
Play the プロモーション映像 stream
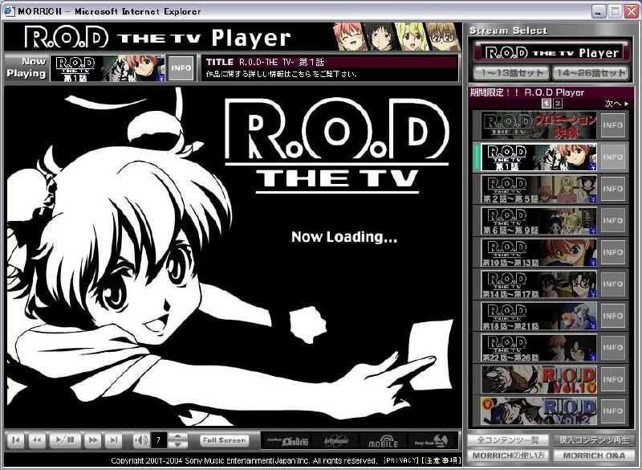click(538, 125)
